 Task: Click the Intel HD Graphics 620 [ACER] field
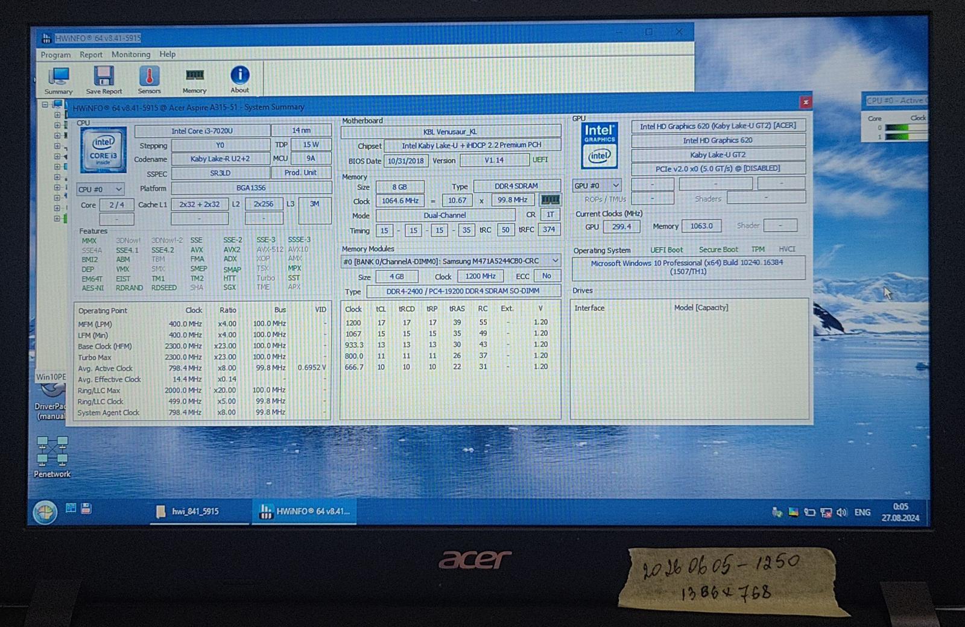[x=718, y=126]
